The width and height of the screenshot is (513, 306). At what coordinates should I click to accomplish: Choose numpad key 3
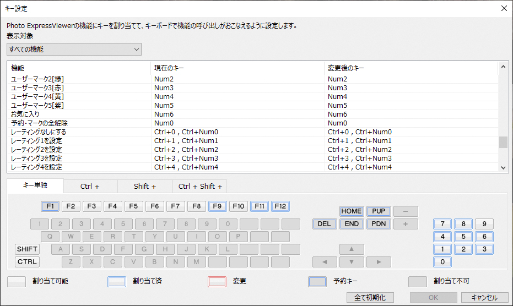tap(484, 249)
